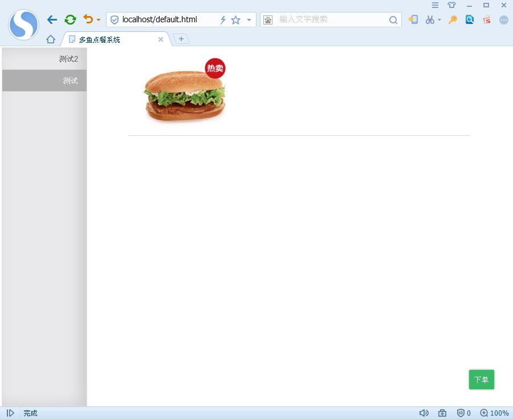
Task: Open the browser main menu icon
Action: point(435,5)
